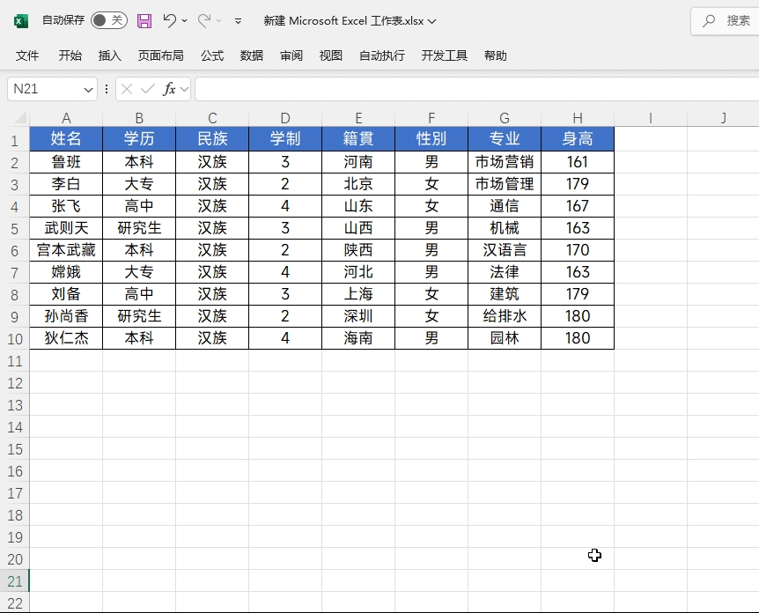The width and height of the screenshot is (759, 613).
Task: Click the Insert Function fx icon
Action: pos(169,89)
